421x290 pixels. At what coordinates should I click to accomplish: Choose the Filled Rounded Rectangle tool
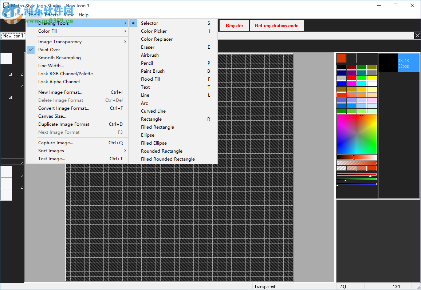point(168,159)
